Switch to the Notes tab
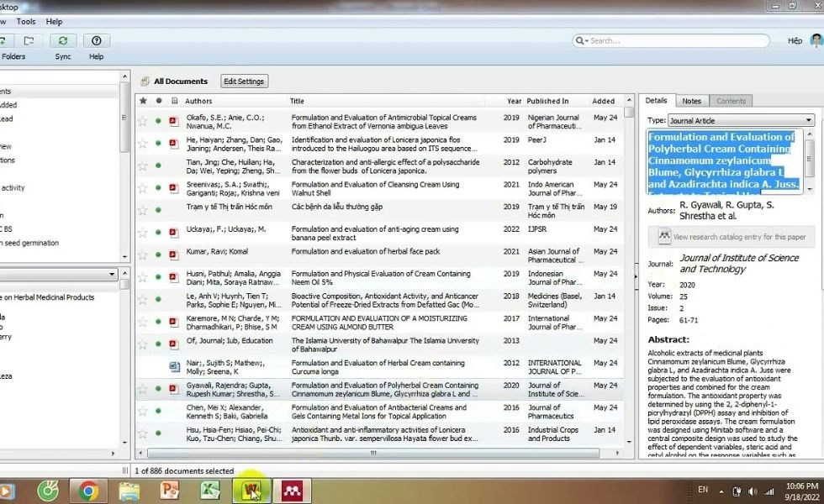The width and height of the screenshot is (824, 504). pyautogui.click(x=691, y=101)
